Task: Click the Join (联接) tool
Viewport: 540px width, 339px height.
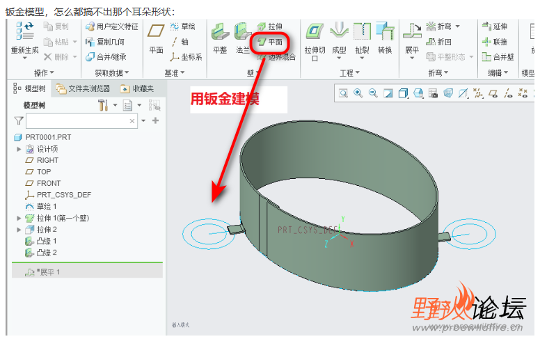Action: (495, 42)
